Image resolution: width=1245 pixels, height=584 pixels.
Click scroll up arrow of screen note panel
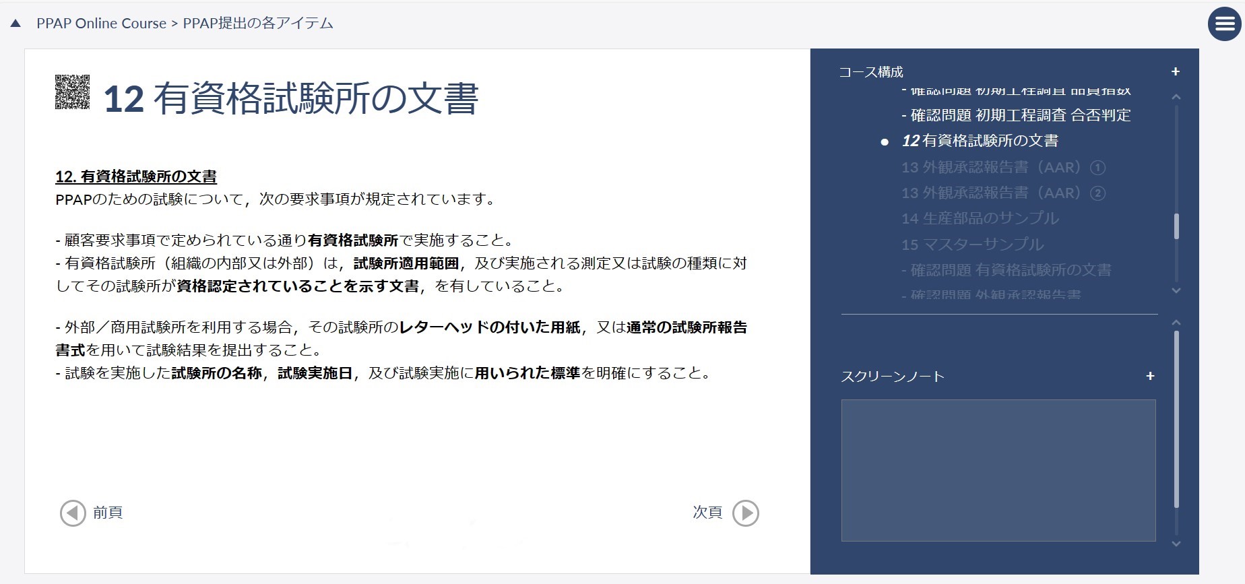tap(1176, 323)
